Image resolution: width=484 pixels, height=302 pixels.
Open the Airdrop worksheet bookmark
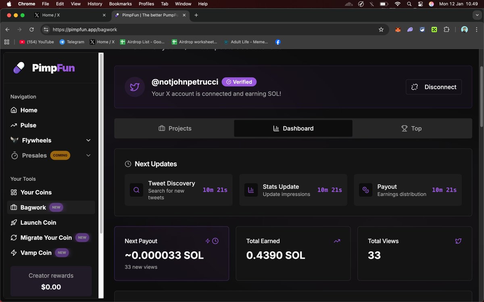coord(194,42)
